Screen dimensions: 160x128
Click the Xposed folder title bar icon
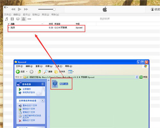click(x=16, y=62)
